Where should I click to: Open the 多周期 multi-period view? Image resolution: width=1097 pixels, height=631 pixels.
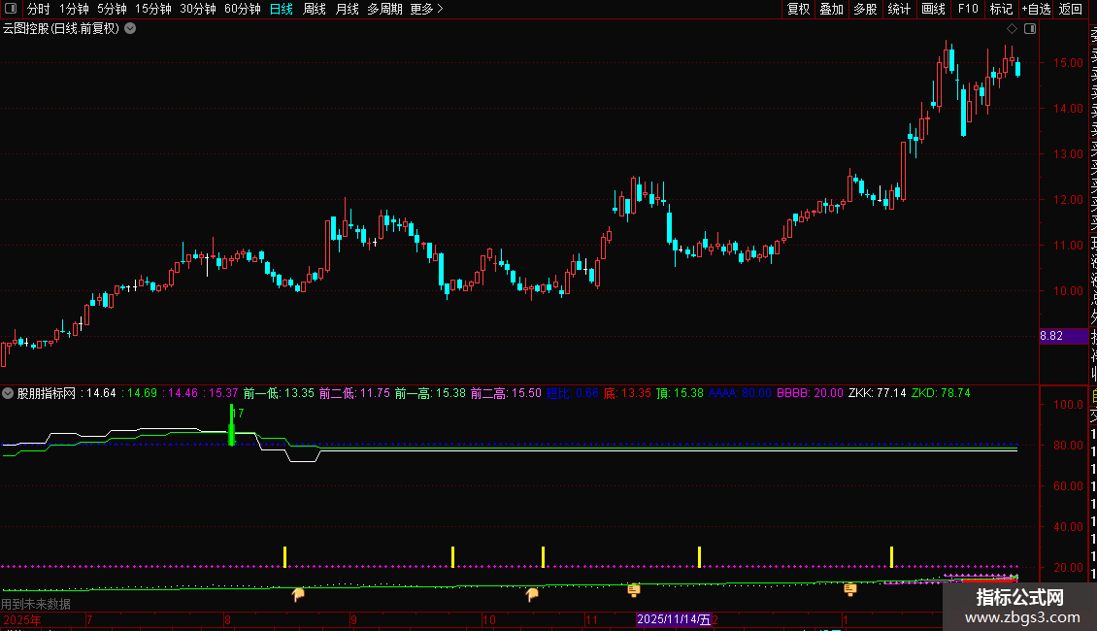[x=384, y=9]
